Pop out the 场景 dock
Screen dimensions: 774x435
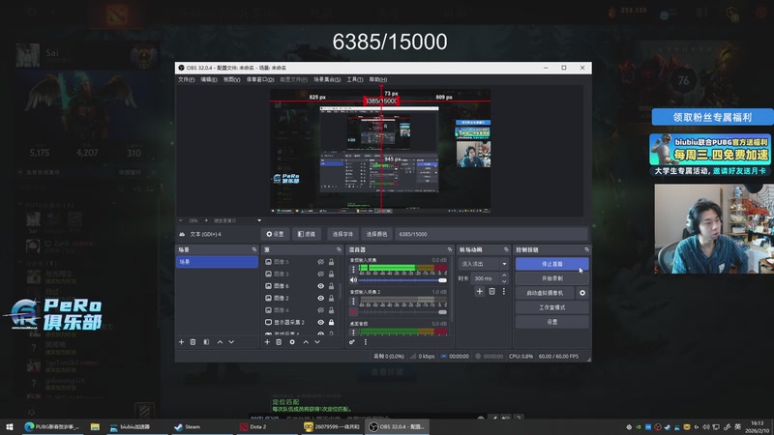click(x=254, y=249)
